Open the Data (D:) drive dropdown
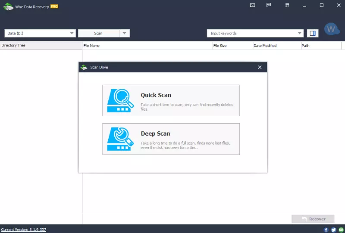The height and width of the screenshot is (233, 345). [x=40, y=33]
